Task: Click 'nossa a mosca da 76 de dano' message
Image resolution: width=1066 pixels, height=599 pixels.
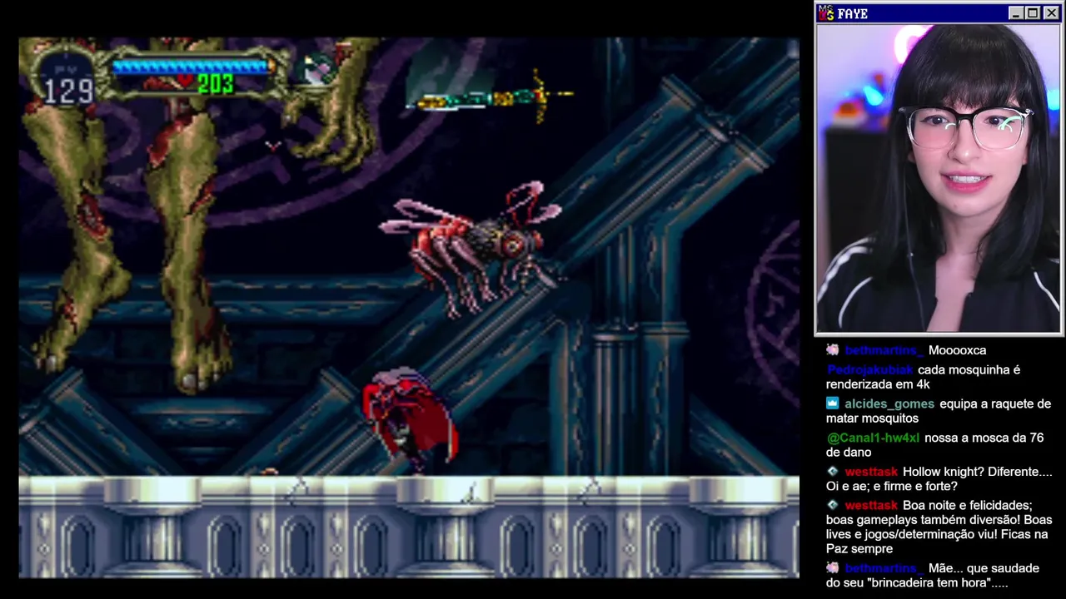Action: pyautogui.click(x=934, y=445)
